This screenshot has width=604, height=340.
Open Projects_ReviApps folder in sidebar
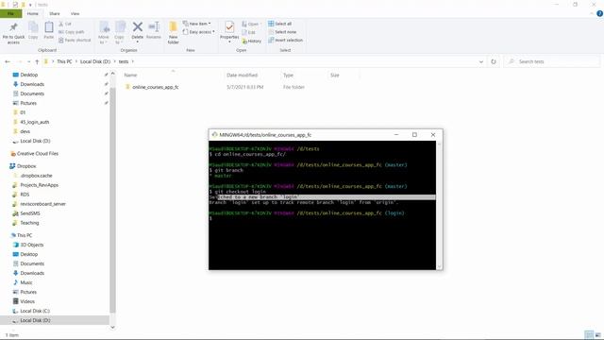tap(39, 185)
